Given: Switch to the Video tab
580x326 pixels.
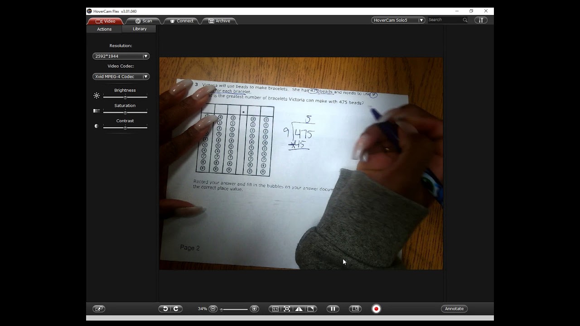Looking at the screenshot, I should click(x=105, y=21).
